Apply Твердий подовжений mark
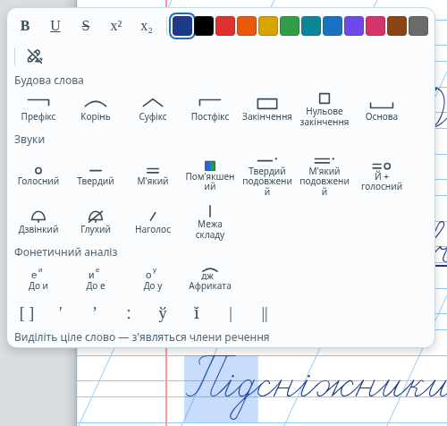The height and width of the screenshot is (426, 447). tap(267, 176)
